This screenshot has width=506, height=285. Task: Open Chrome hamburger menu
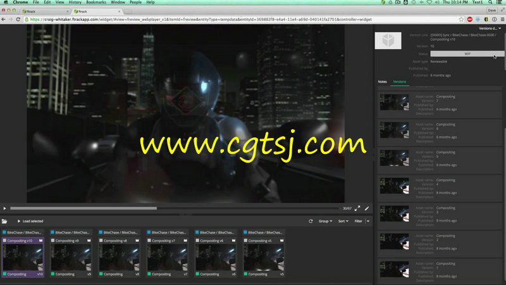click(x=502, y=20)
